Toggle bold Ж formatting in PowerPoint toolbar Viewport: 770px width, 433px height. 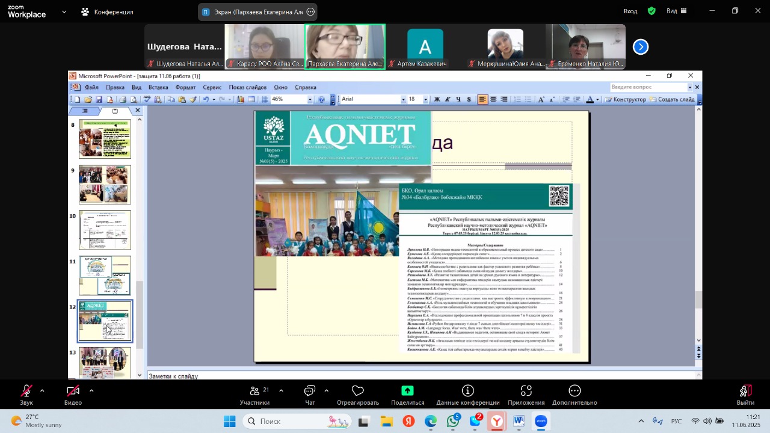click(x=437, y=99)
